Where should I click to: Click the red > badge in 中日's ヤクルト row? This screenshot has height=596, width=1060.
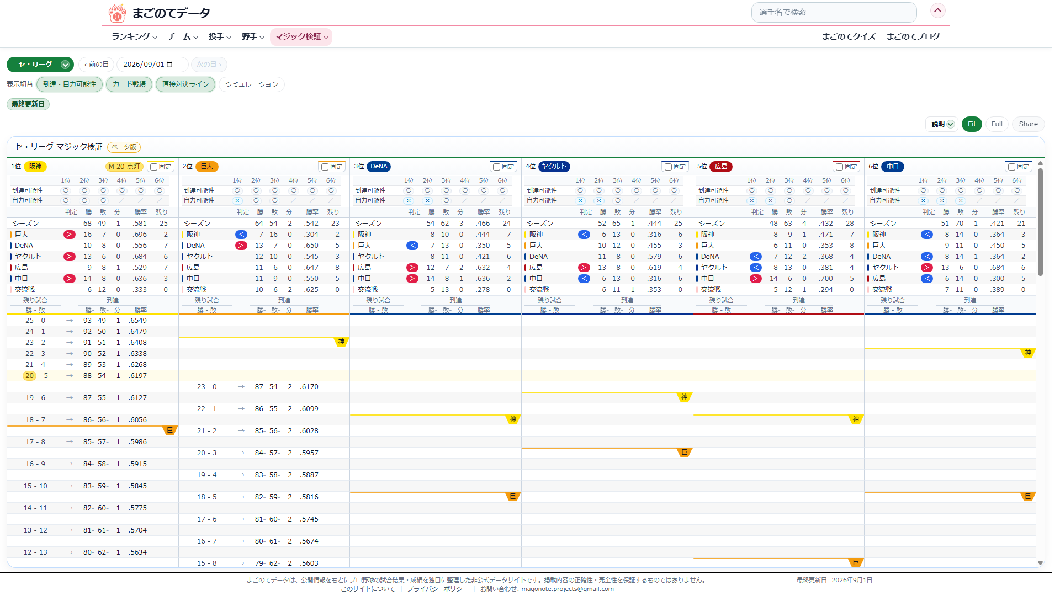coord(927,268)
